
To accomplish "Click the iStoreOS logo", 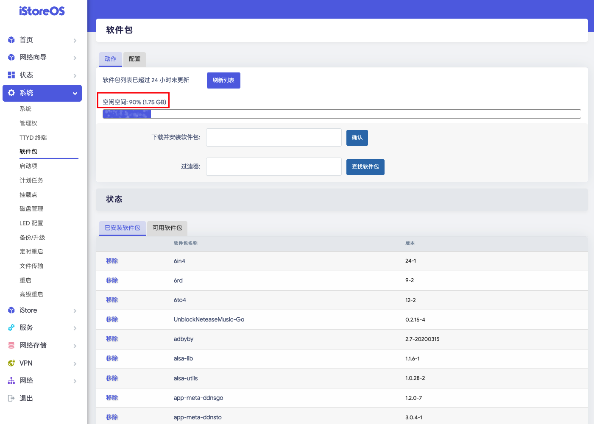I will tap(42, 11).
